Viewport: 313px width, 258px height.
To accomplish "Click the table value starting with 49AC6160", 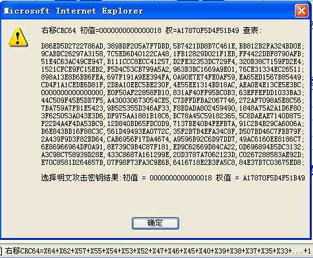I will 270,139.
